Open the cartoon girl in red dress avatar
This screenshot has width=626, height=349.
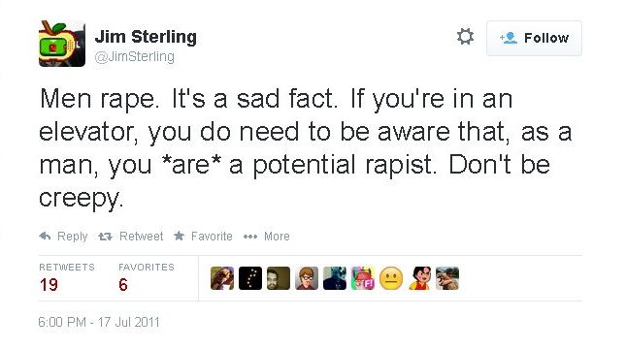point(419,278)
